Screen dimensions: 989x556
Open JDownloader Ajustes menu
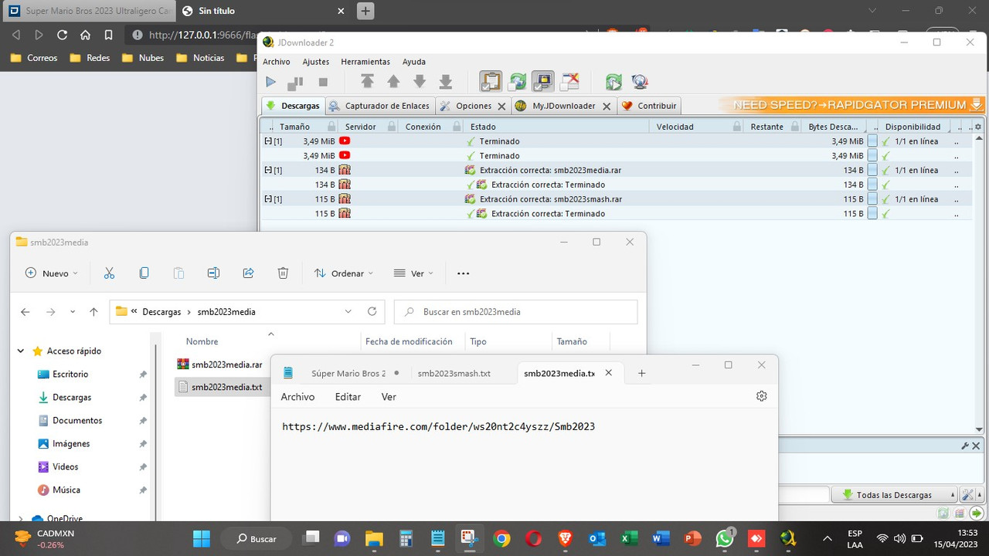pyautogui.click(x=315, y=62)
